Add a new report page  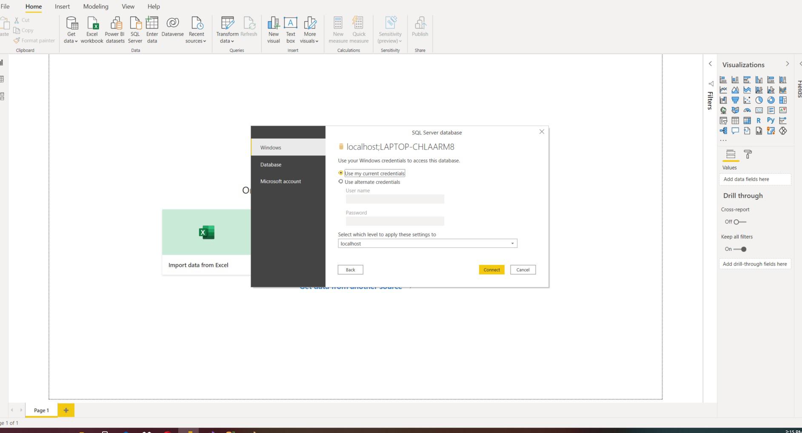[66, 410]
